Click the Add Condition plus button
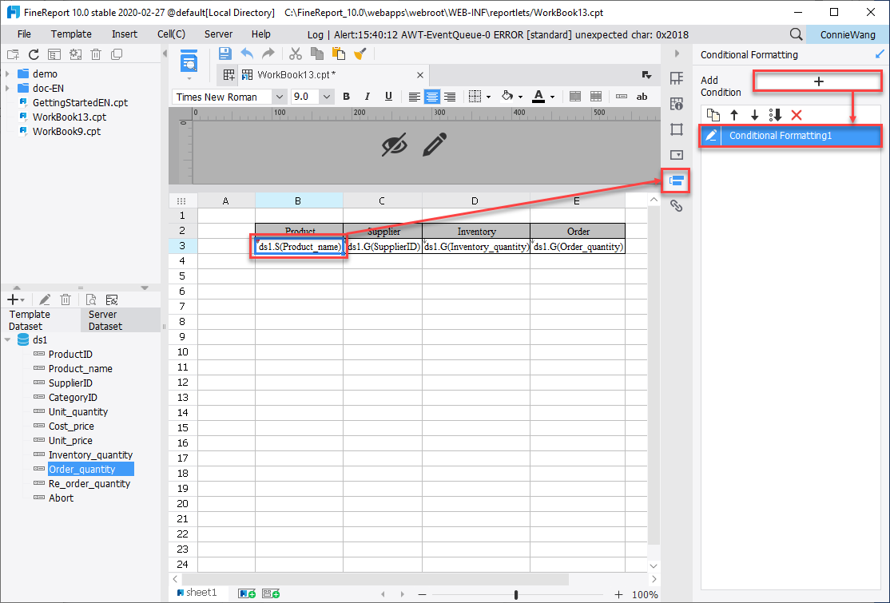This screenshot has width=890, height=603. [x=817, y=81]
